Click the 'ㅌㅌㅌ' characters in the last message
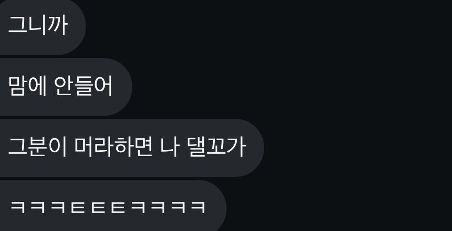The height and width of the screenshot is (231, 452). 98,207
